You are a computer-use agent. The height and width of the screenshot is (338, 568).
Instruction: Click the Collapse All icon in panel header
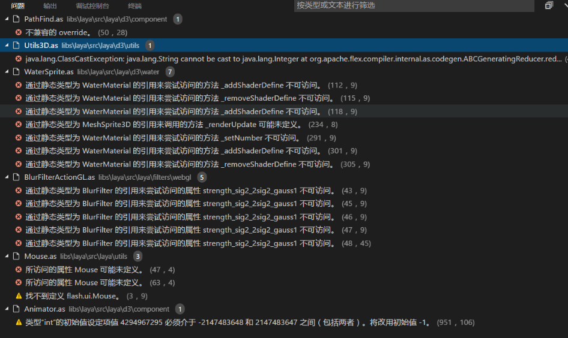coord(549,5)
